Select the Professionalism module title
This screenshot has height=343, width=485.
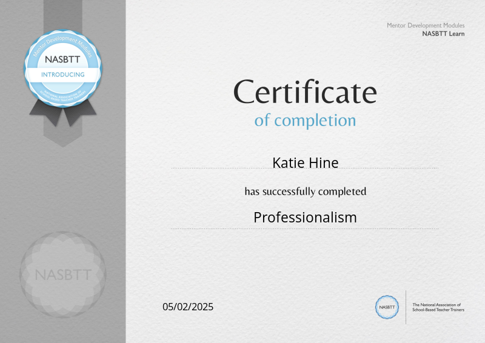[305, 217]
